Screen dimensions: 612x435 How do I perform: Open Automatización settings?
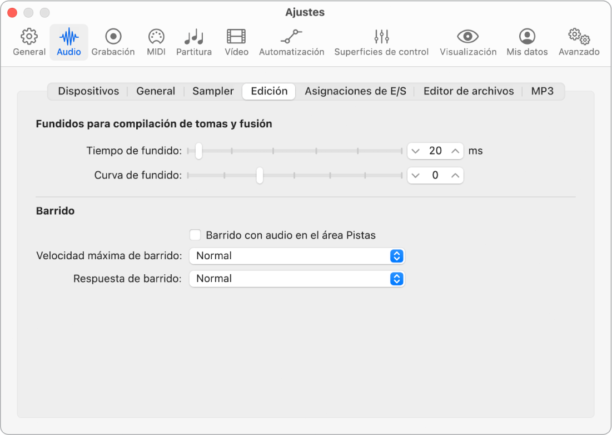291,42
